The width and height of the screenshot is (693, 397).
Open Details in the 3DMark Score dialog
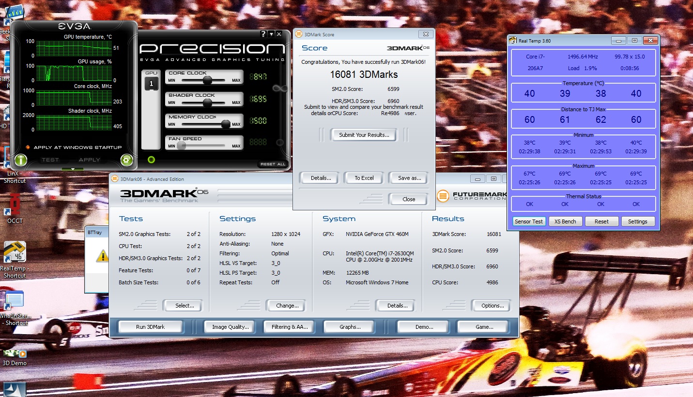tap(321, 178)
